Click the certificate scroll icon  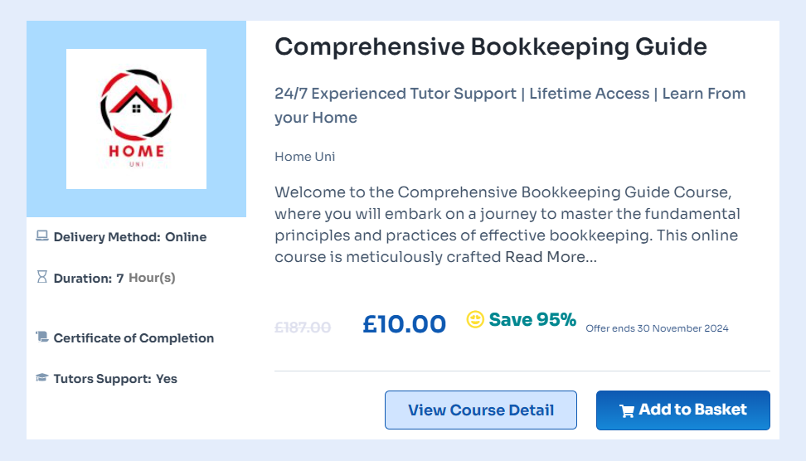coord(42,337)
